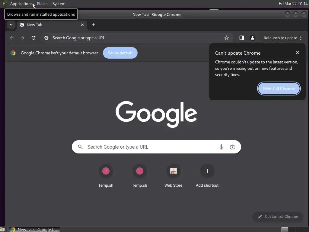The height and width of the screenshot is (232, 309).
Task: Set Chrome as default browser
Action: [120, 53]
